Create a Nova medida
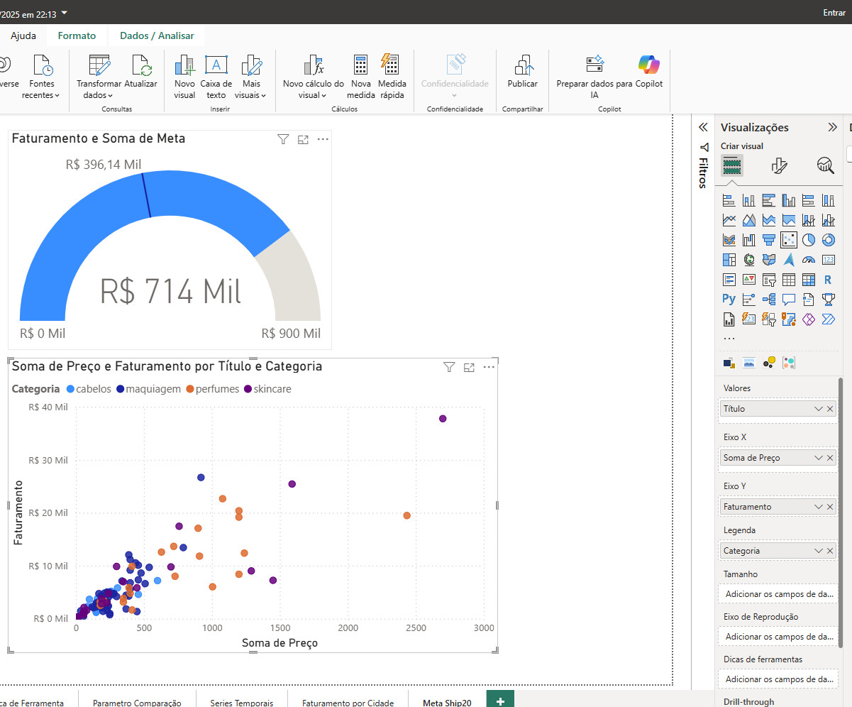852x707 pixels. pyautogui.click(x=361, y=77)
